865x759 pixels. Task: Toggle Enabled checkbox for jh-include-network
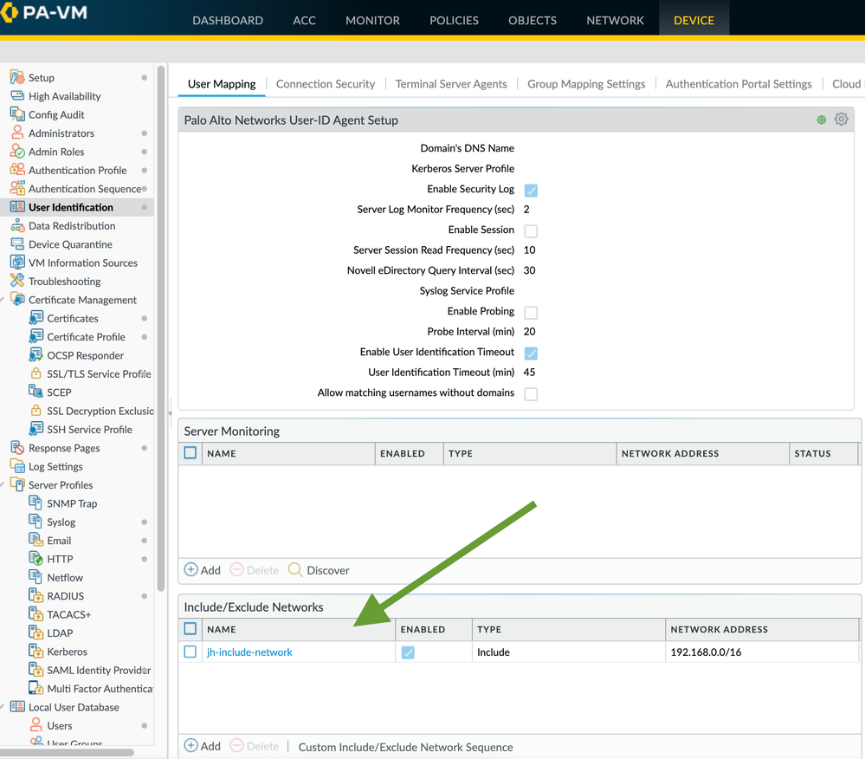point(408,652)
